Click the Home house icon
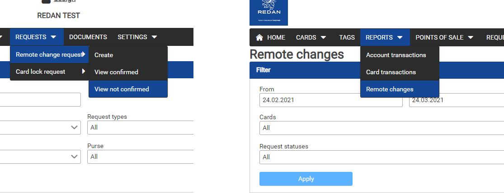The image size is (504, 193). (259, 37)
